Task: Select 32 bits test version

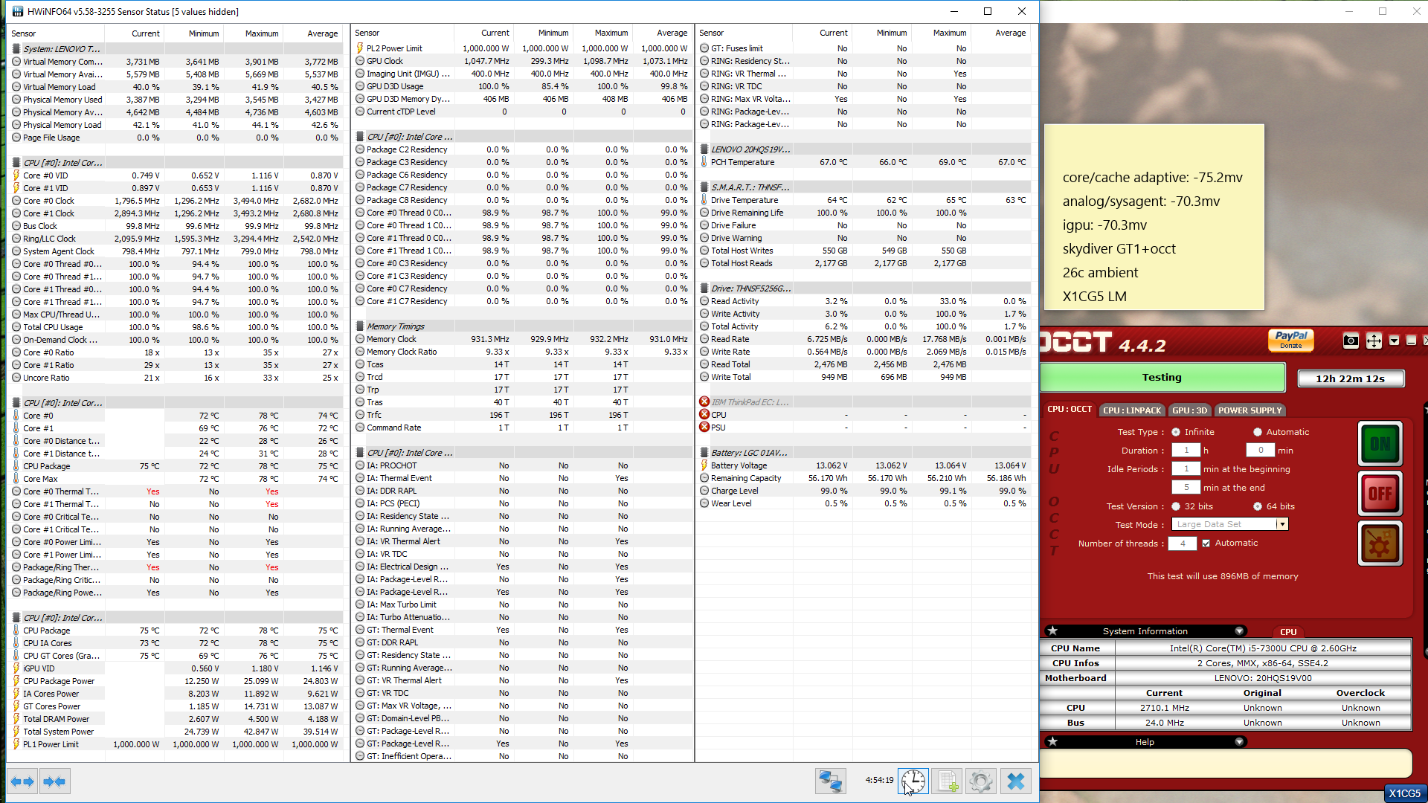Action: tap(1176, 506)
